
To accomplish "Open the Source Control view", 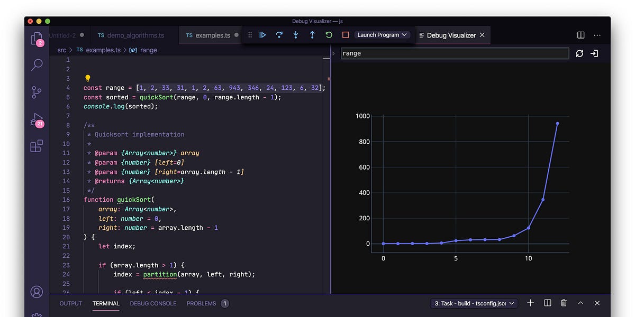I will pyautogui.click(x=37, y=92).
